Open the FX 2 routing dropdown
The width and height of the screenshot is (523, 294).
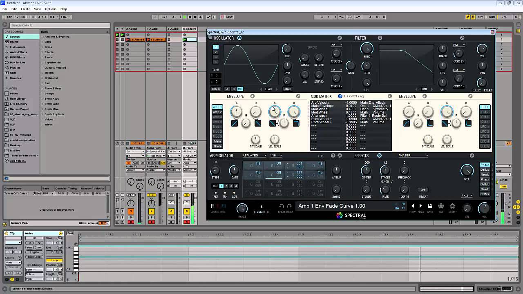tap(467, 196)
